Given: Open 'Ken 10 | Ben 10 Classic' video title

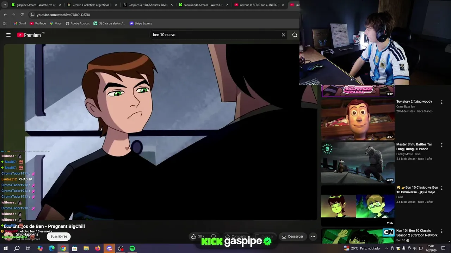Looking at the screenshot, I should point(417,233).
